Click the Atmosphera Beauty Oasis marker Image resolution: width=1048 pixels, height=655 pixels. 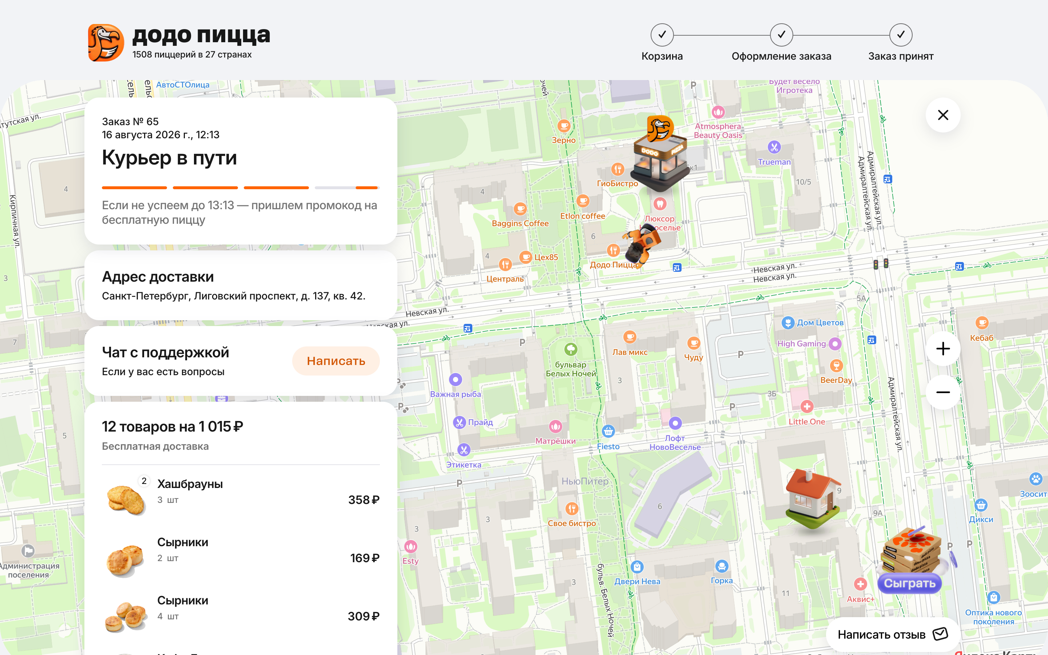(x=718, y=112)
